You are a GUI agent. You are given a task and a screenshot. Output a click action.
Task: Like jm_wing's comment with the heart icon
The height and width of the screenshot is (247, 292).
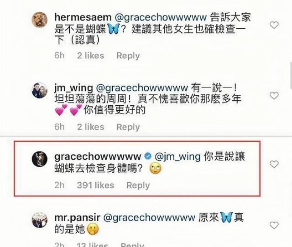pos(274,96)
